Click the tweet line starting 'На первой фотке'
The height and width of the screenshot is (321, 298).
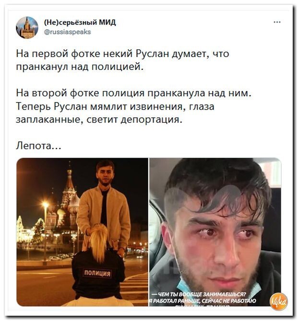pyautogui.click(x=123, y=54)
